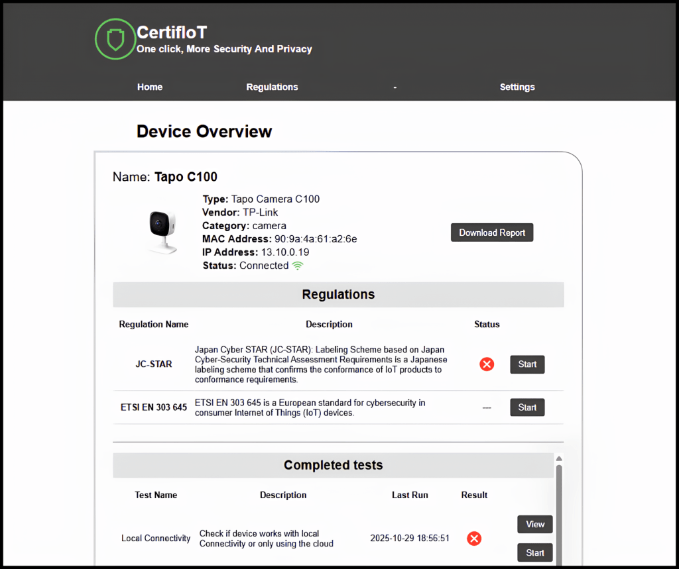Click the CertifIoT title text
679x569 pixels.
tap(172, 32)
